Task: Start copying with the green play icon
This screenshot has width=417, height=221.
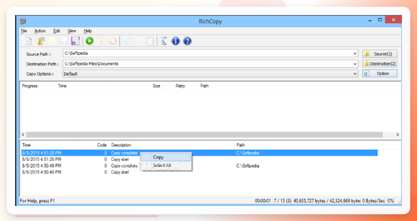Action: coord(89,41)
